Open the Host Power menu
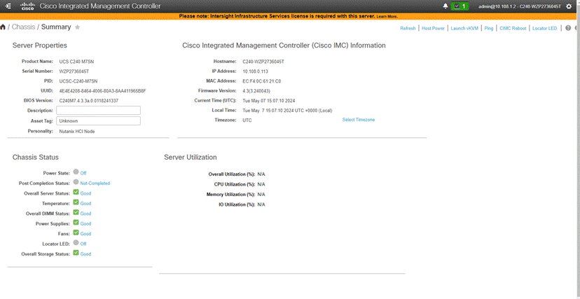 point(433,29)
